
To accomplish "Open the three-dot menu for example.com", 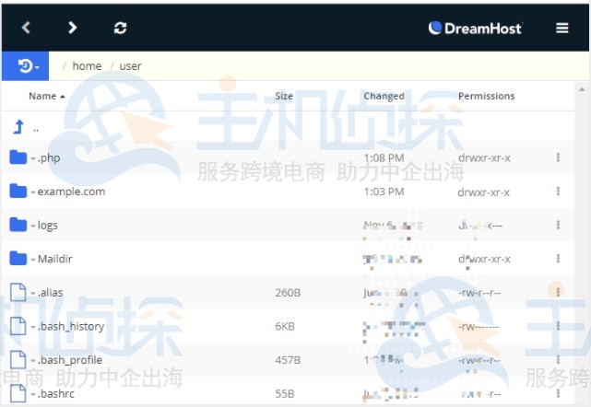I will coord(558,192).
